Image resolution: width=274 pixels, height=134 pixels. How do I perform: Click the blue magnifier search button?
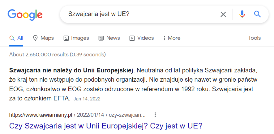click(257, 14)
